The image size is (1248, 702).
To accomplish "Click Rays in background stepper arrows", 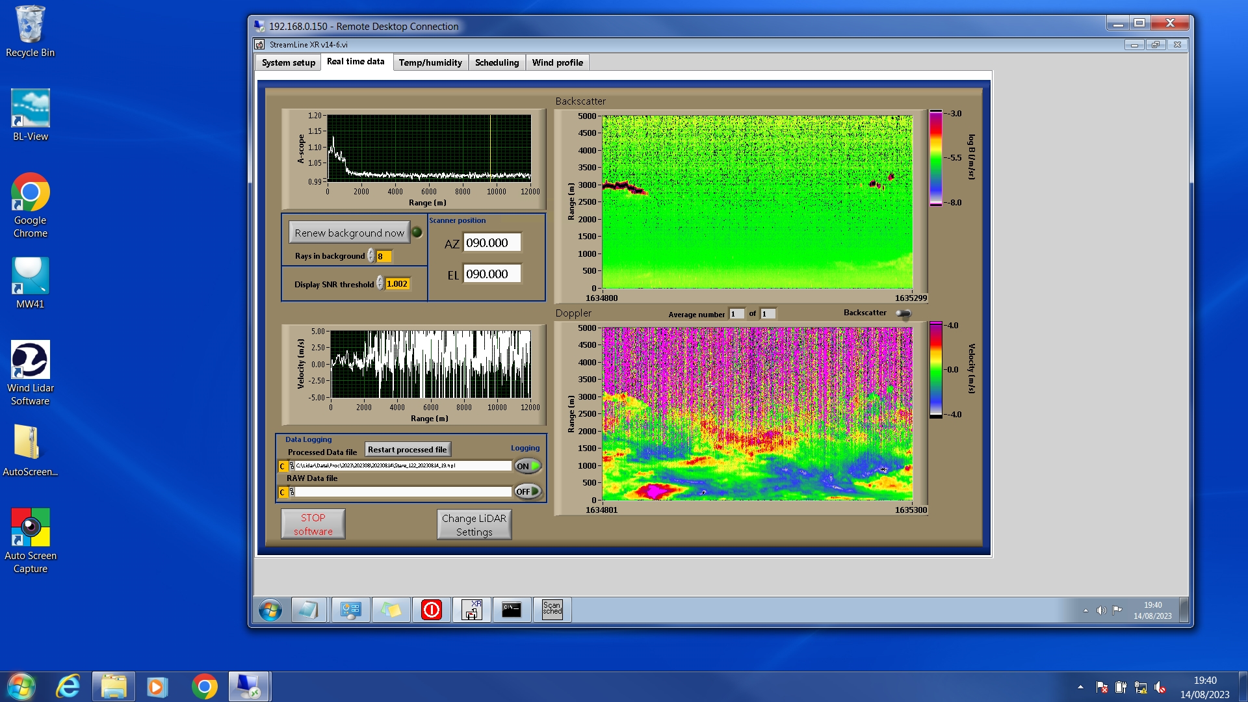I will click(370, 256).
